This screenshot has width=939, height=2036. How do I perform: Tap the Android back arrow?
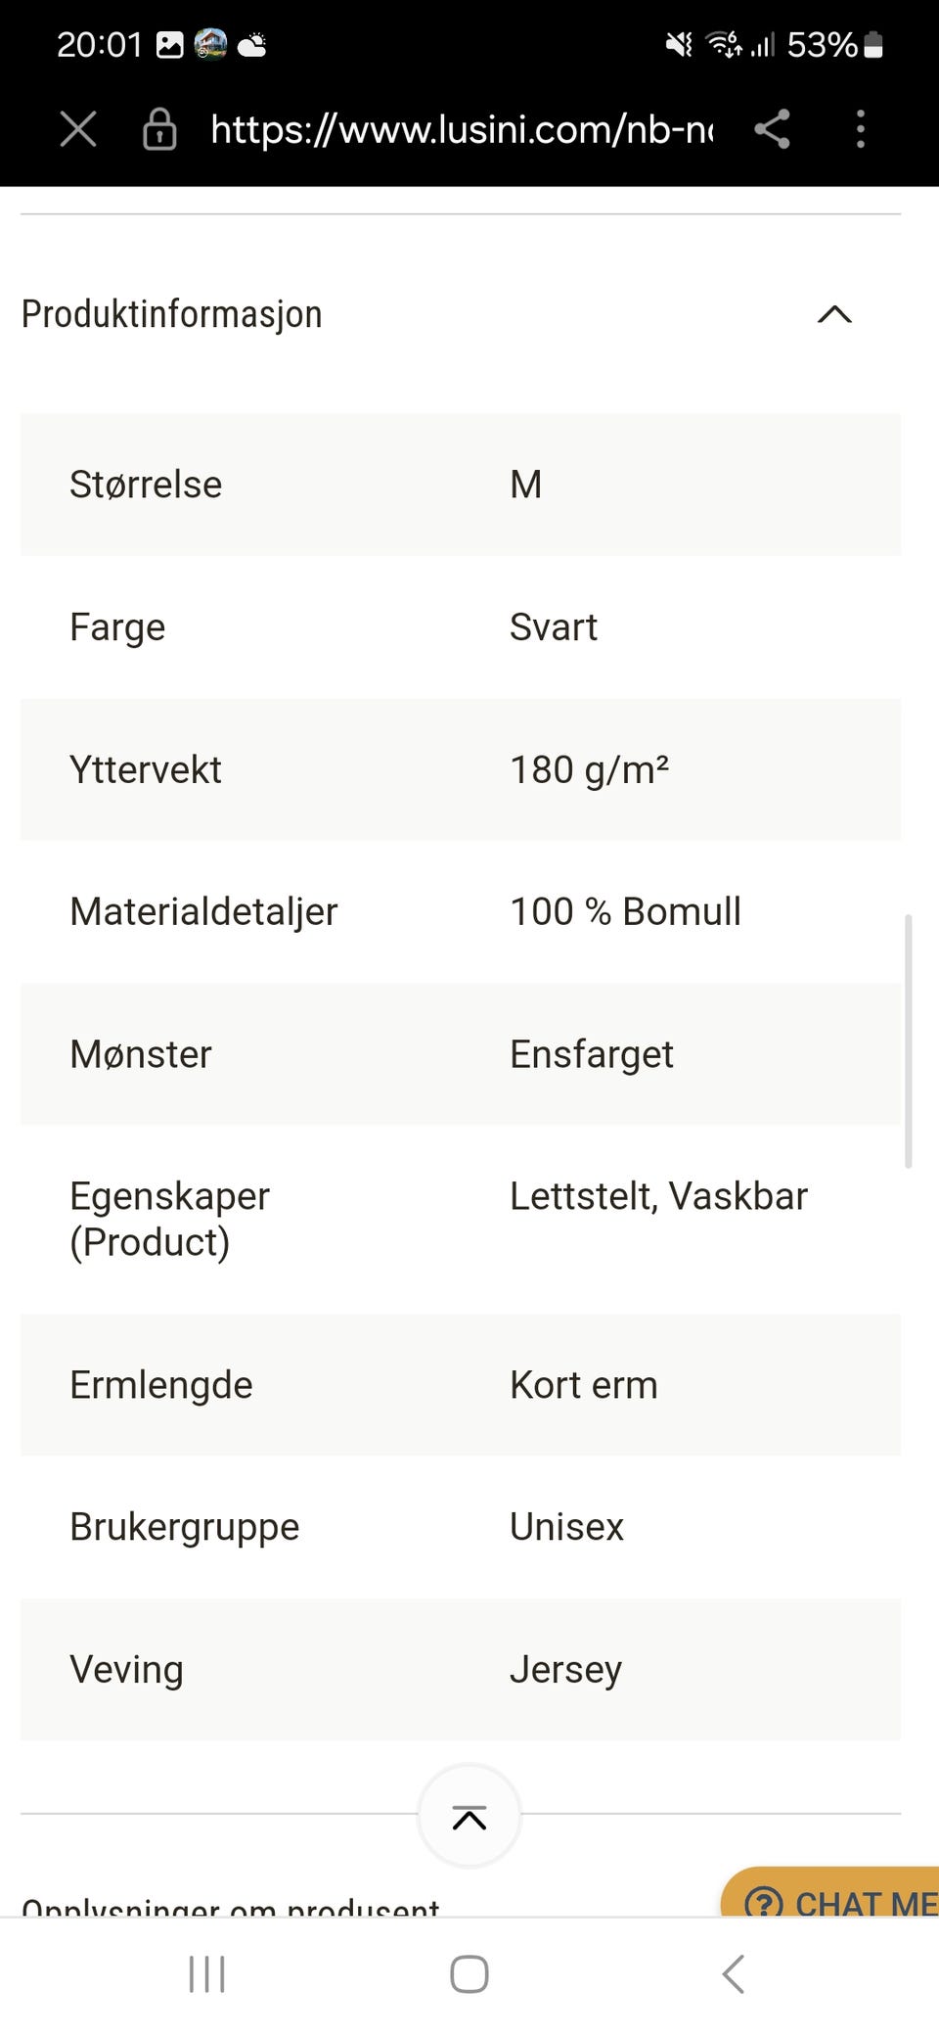pyautogui.click(x=734, y=1973)
